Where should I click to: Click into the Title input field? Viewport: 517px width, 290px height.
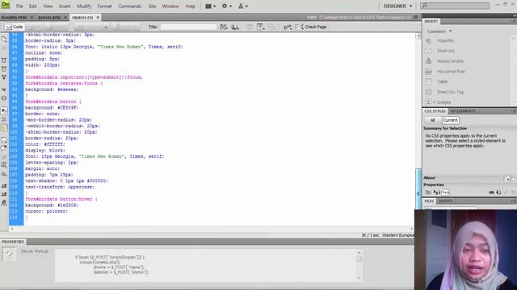pos(188,27)
